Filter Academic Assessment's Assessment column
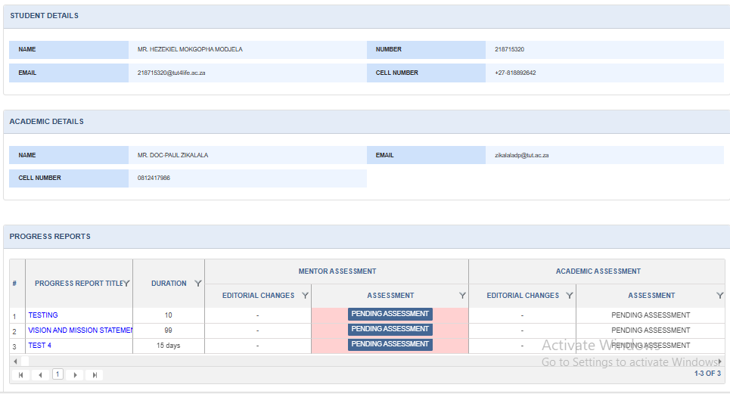This screenshot has height=394, width=730. tap(719, 296)
